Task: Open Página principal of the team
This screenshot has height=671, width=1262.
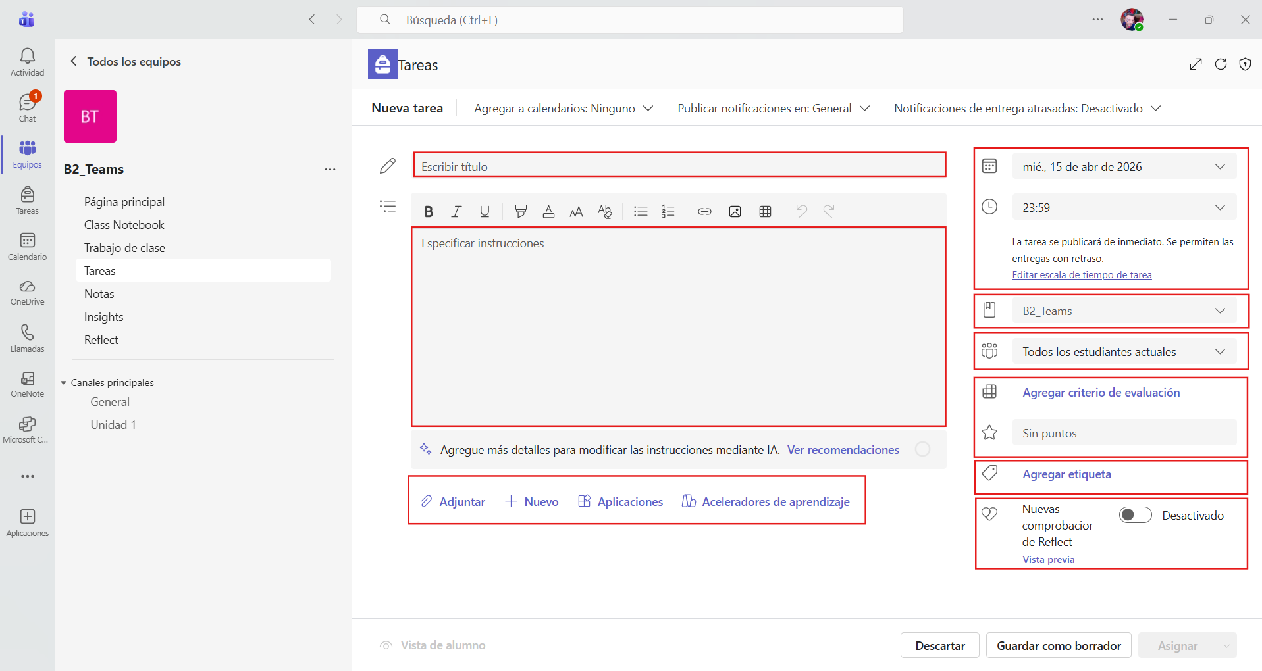Action: [124, 201]
